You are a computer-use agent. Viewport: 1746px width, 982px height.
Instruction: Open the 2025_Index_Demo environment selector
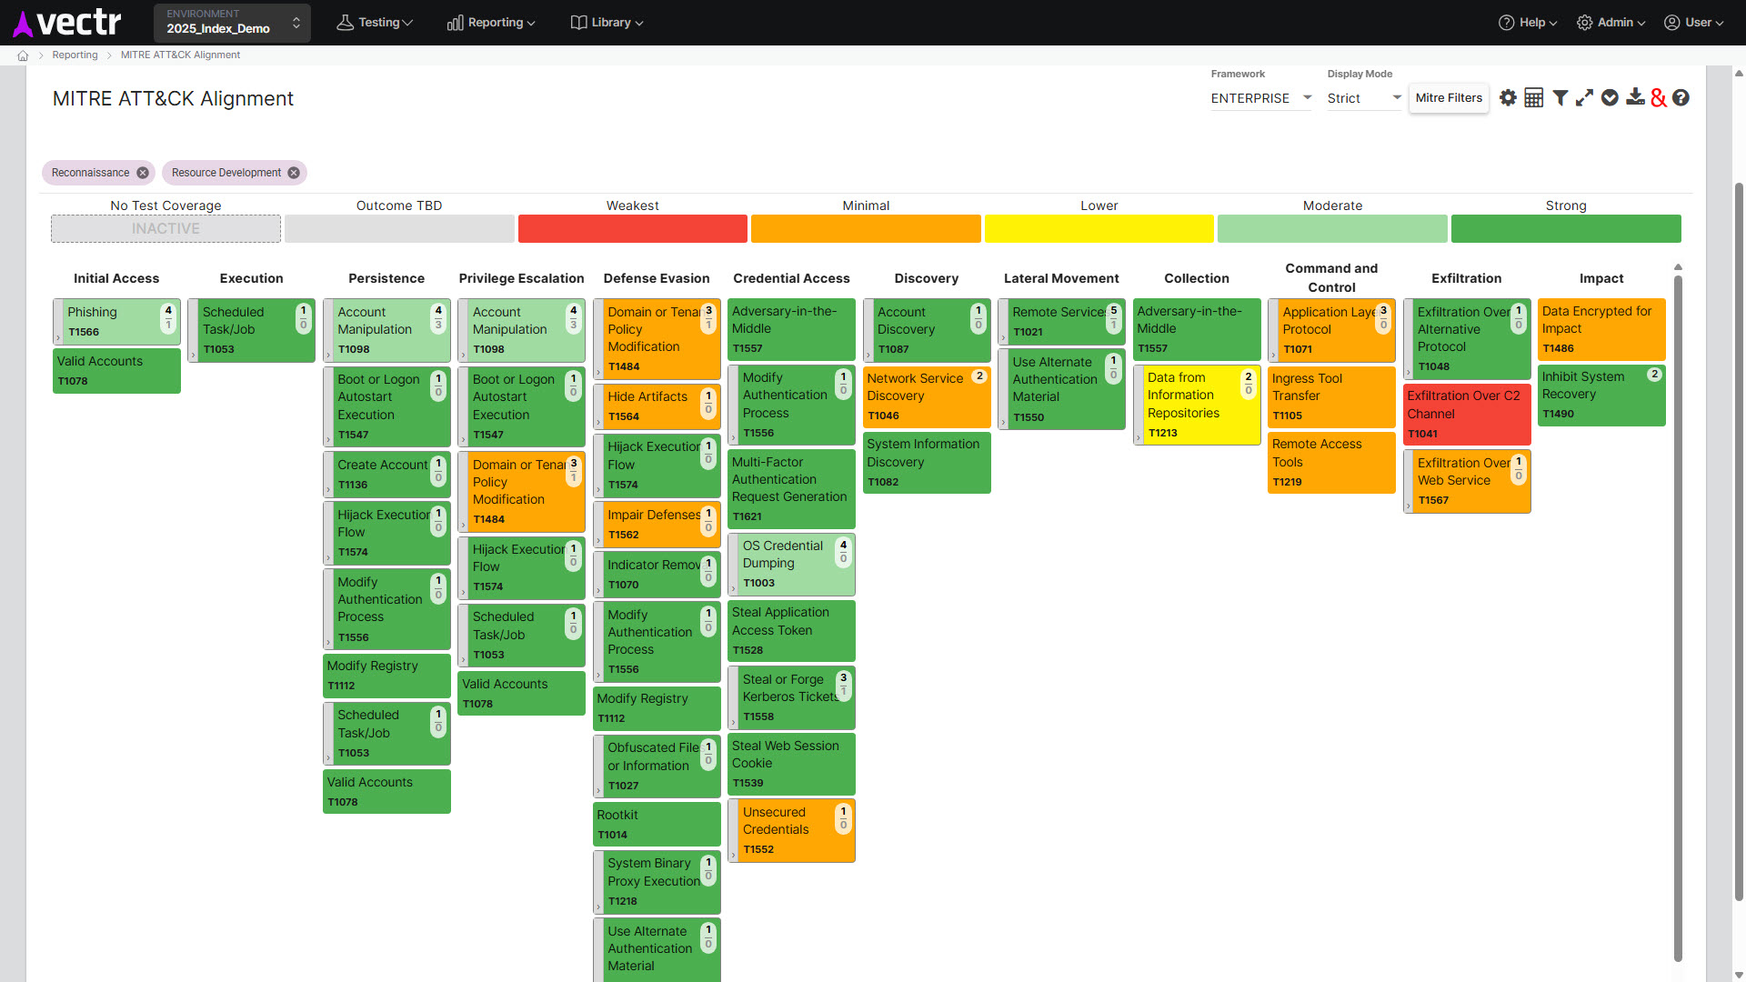pyautogui.click(x=232, y=23)
